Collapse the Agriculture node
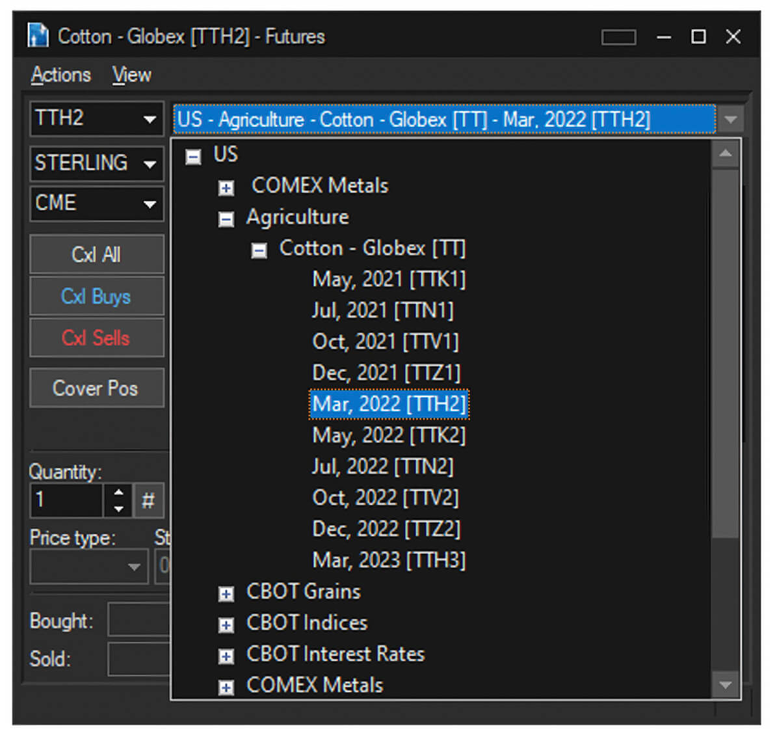The width and height of the screenshot is (775, 739). (x=226, y=220)
